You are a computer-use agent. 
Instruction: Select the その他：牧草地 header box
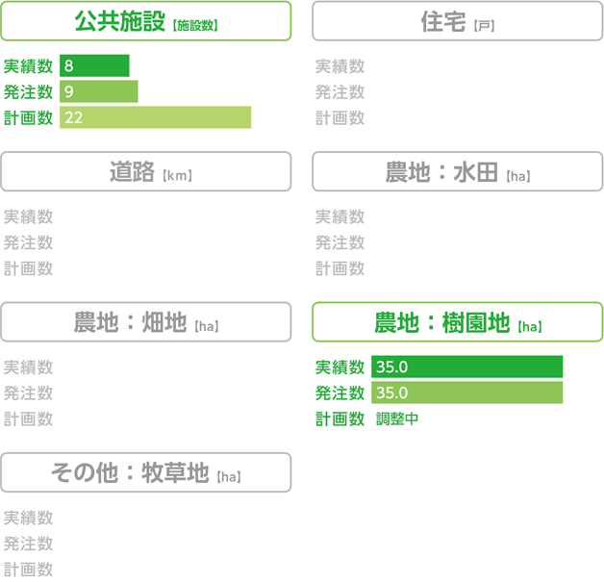click(x=146, y=472)
